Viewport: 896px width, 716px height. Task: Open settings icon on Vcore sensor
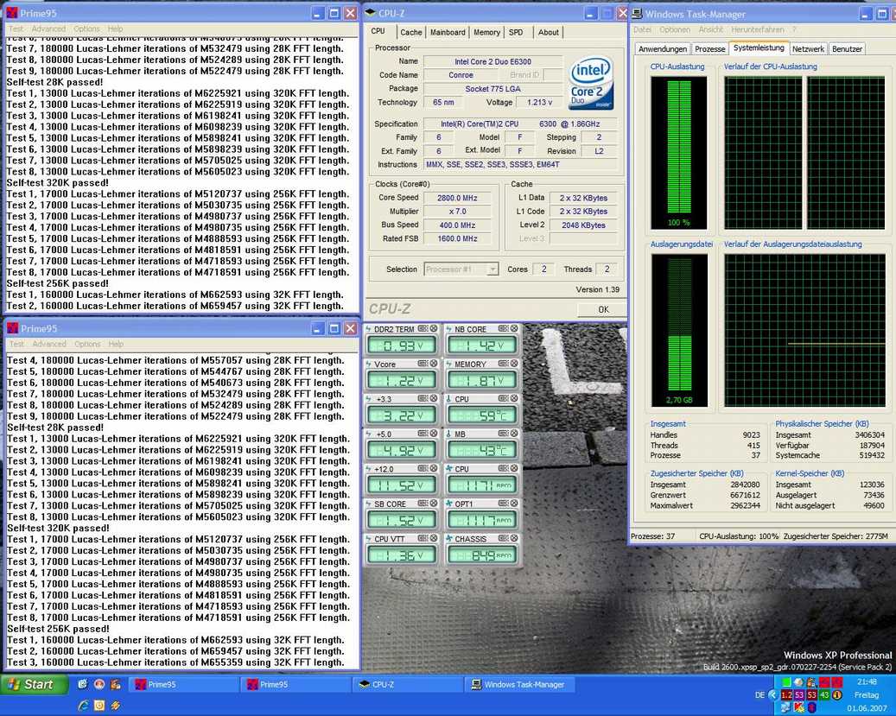423,364
